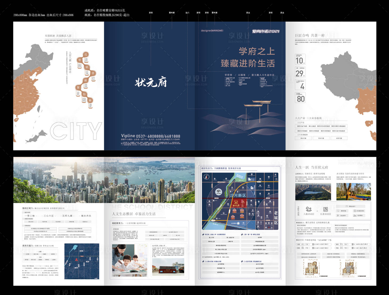Click the 巨匠合鸣 共著一府 heading
The image size is (389, 295).
(x=310, y=35)
